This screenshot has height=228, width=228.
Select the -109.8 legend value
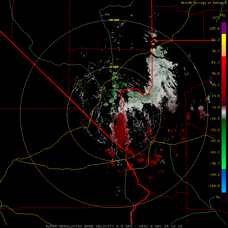click(214, 186)
